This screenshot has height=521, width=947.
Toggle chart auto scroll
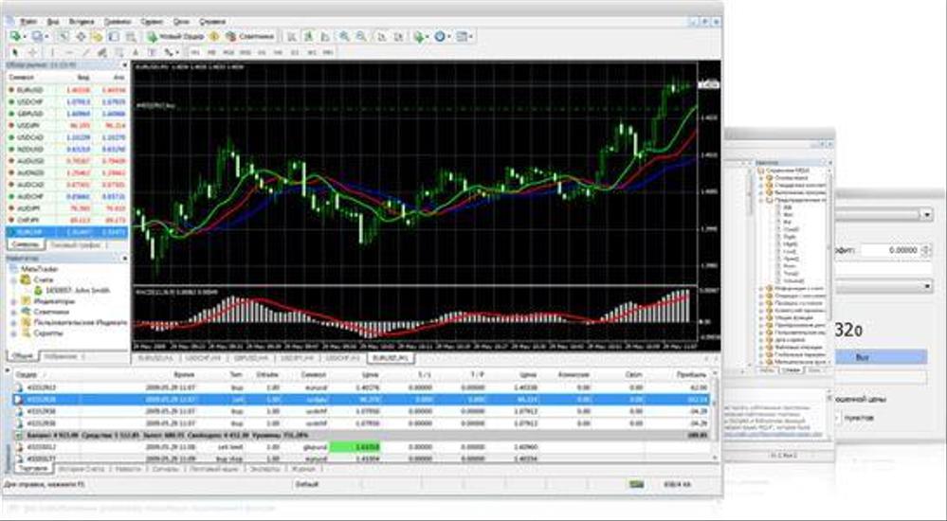pos(381,37)
